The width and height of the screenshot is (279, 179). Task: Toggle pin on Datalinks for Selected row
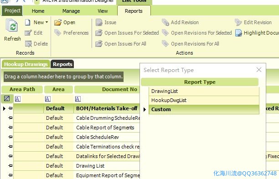[x=10, y=156]
